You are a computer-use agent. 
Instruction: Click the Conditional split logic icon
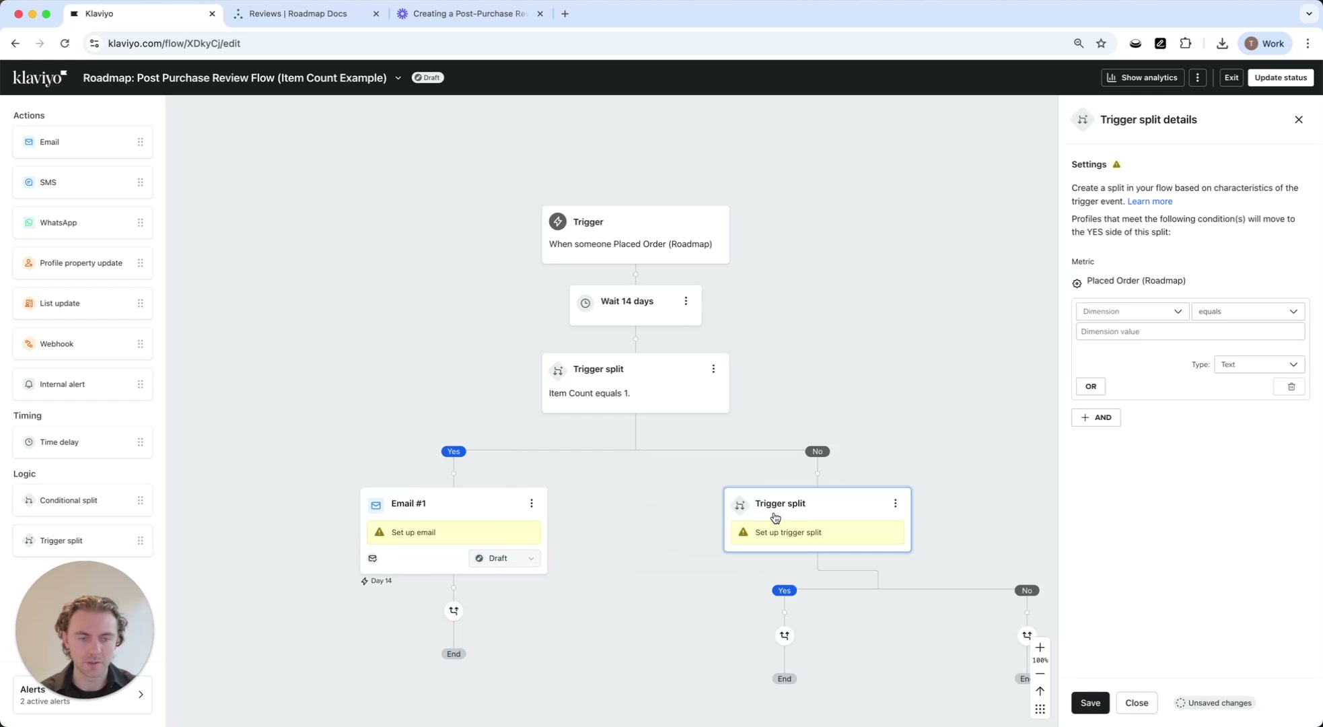pyautogui.click(x=28, y=500)
